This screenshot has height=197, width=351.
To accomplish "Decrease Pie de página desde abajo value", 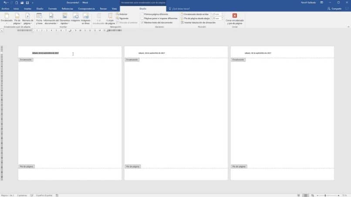I will coord(222,19).
